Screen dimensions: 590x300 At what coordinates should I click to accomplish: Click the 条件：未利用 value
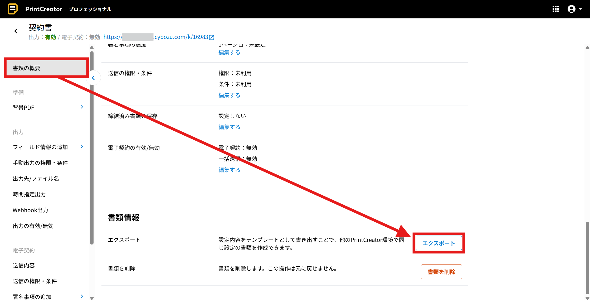(235, 84)
